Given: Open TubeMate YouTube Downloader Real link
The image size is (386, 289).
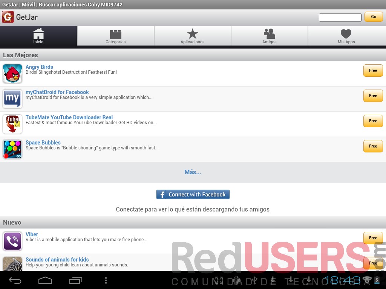Looking at the screenshot, I should tap(69, 117).
